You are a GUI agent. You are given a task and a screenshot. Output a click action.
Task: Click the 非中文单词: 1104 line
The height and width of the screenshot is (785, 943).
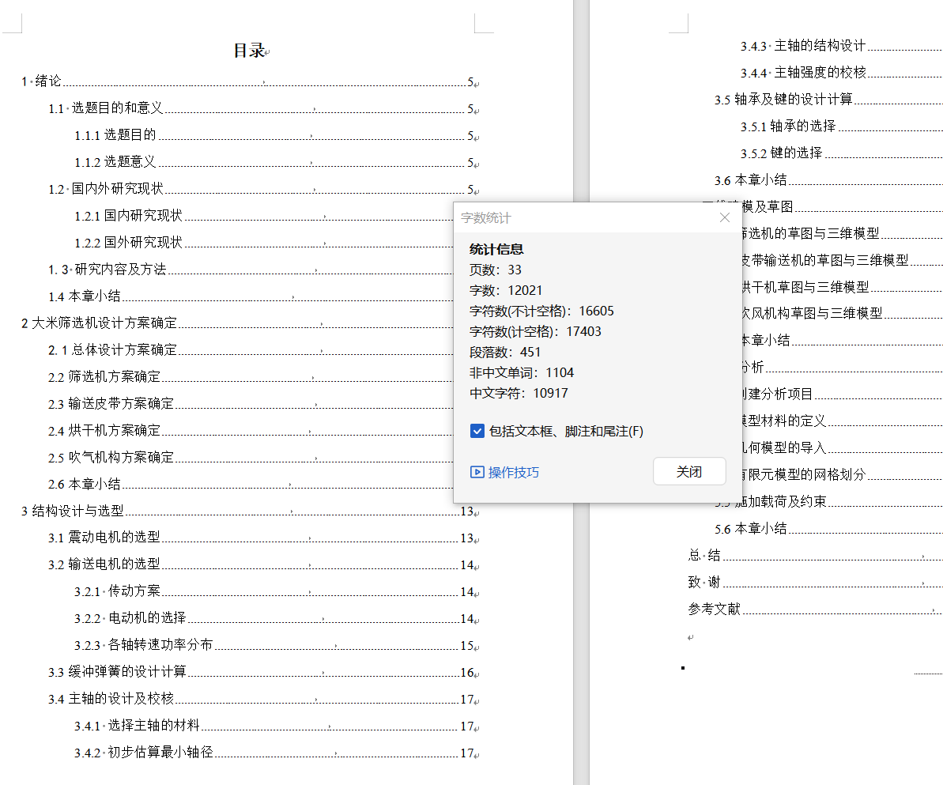coord(522,373)
